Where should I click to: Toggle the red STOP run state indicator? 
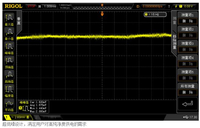pyautogui.click(x=31, y=6)
